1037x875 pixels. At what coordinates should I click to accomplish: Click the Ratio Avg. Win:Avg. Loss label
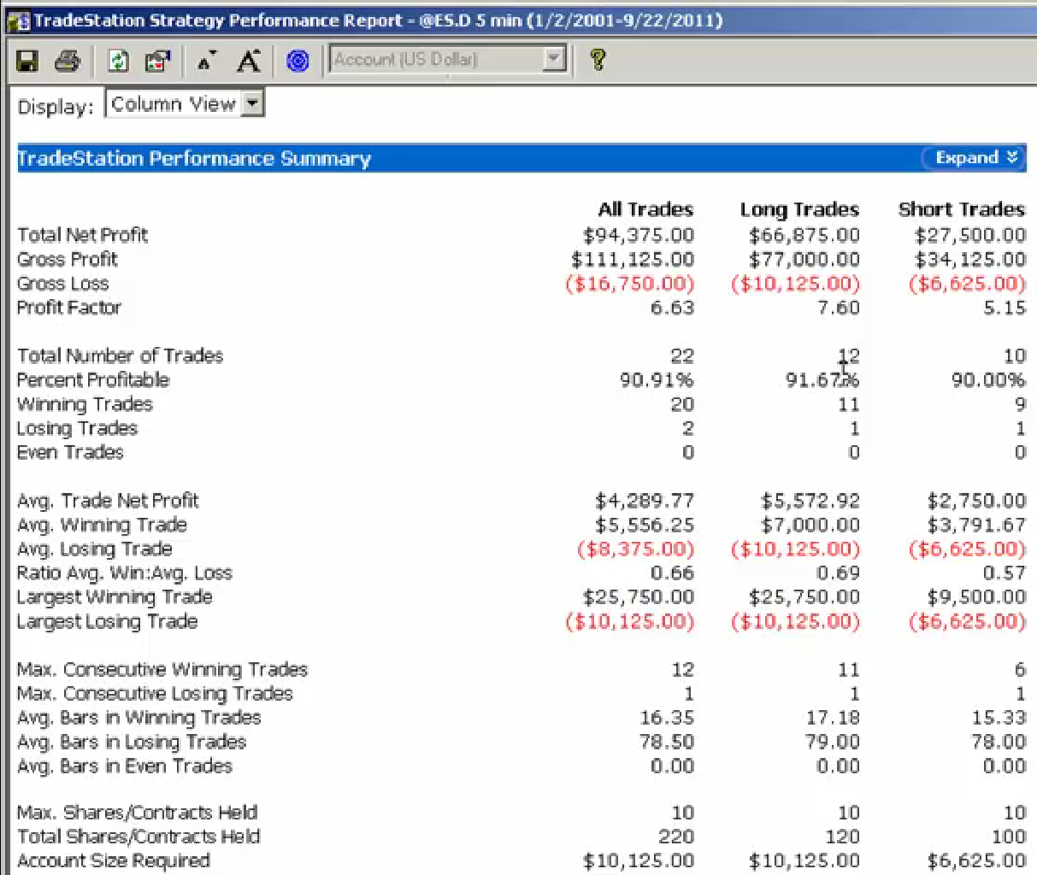coord(125,573)
